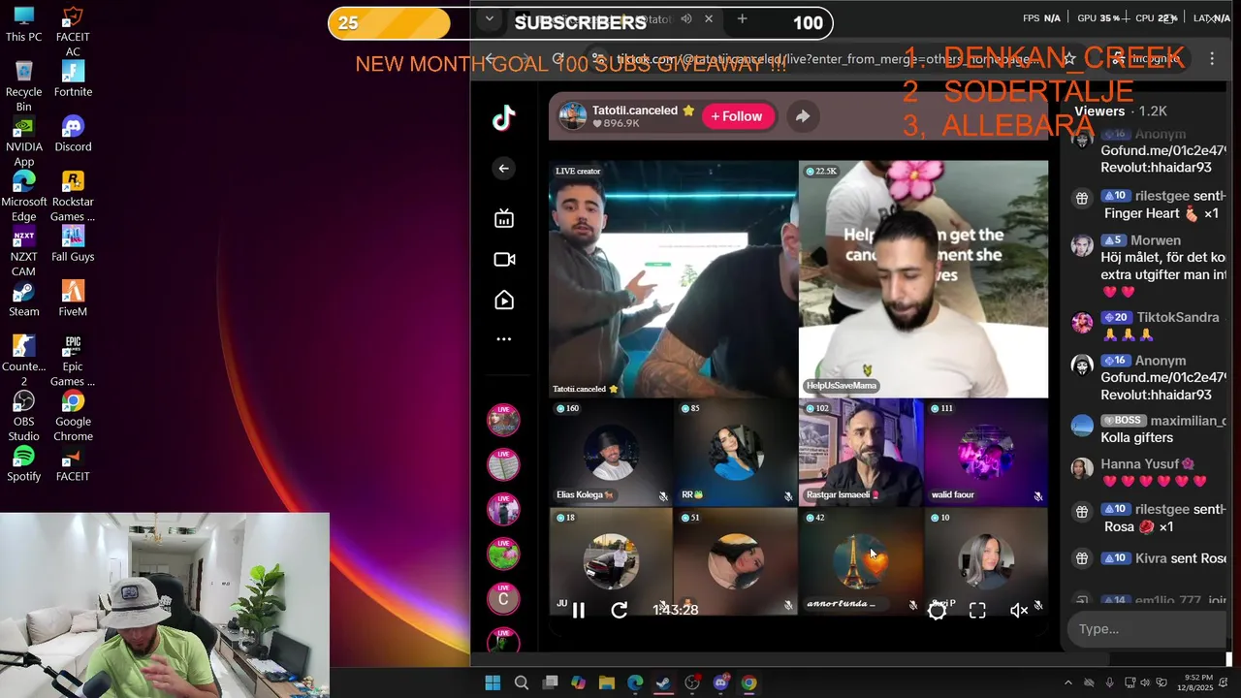Click the Viewers 1.2K header
Viewport: 1241px width, 698px height.
point(1120,111)
